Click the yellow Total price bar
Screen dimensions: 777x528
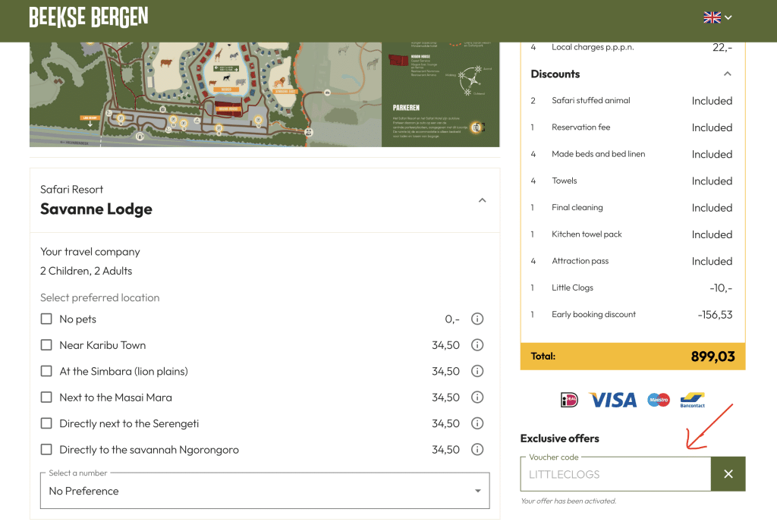point(633,357)
